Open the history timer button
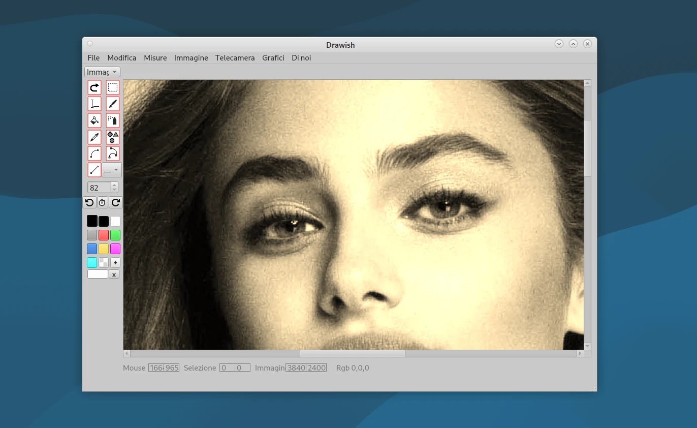Screen dimensions: 697x428 [102, 202]
